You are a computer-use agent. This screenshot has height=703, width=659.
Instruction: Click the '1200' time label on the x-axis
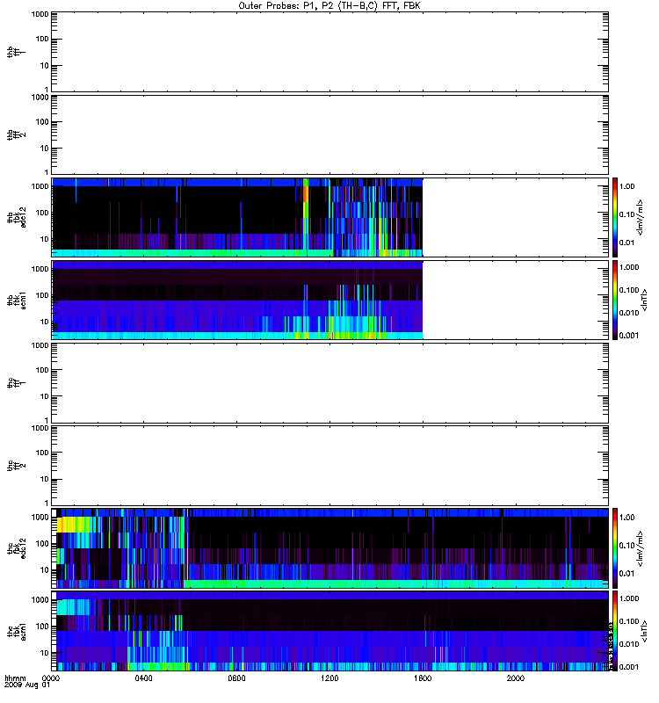point(329,678)
